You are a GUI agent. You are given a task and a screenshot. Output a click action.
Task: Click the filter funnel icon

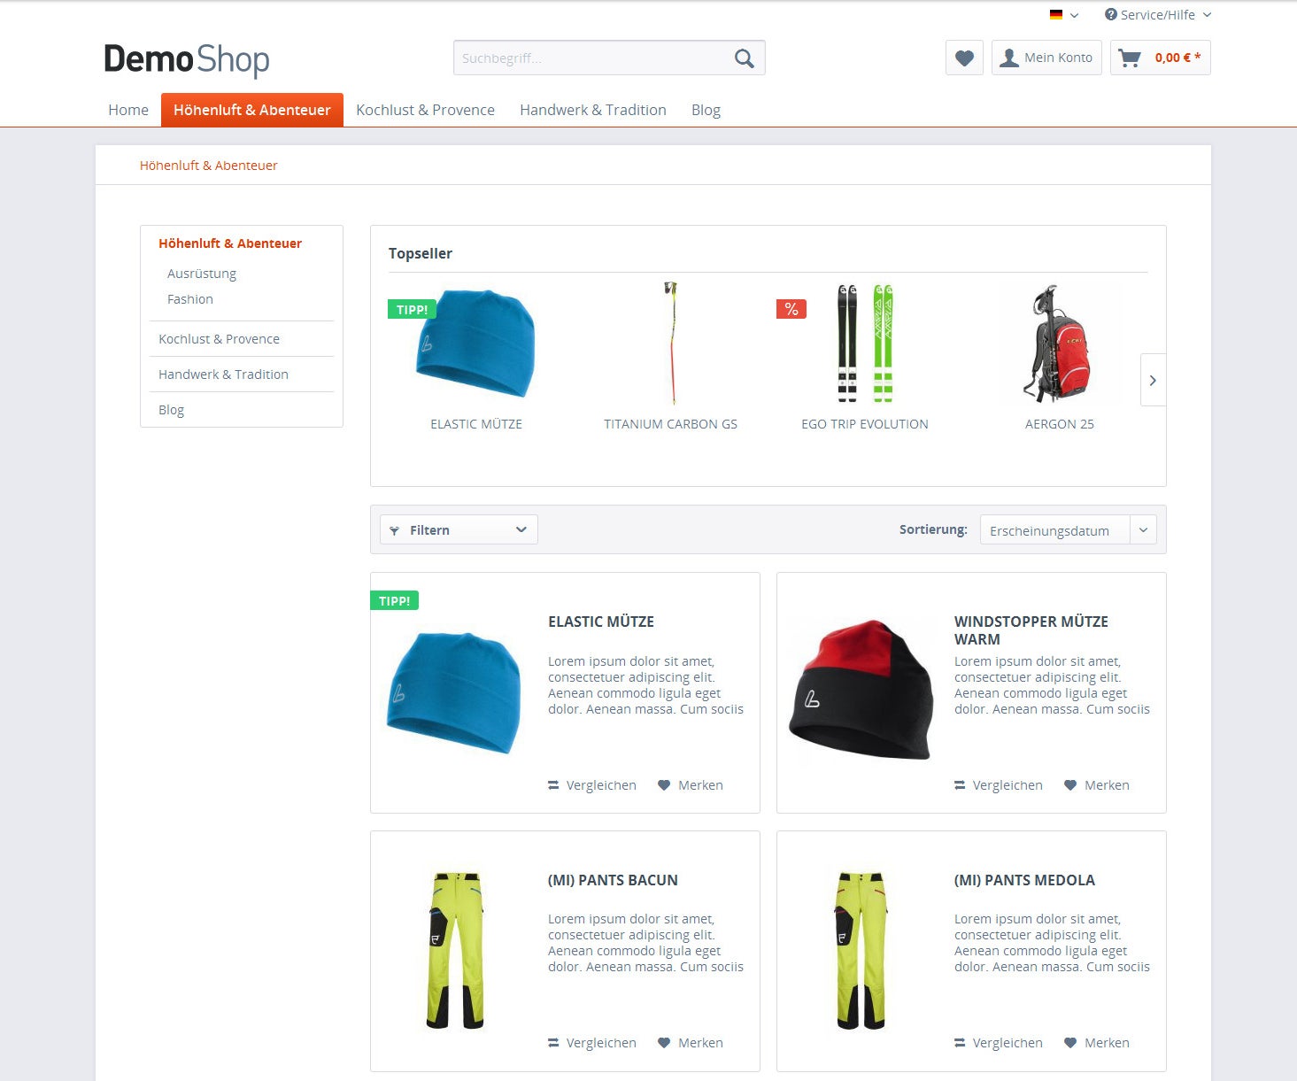pos(394,530)
